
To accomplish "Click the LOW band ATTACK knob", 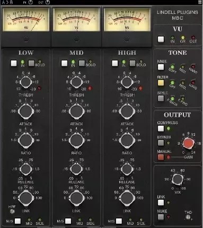I will point(26,111).
